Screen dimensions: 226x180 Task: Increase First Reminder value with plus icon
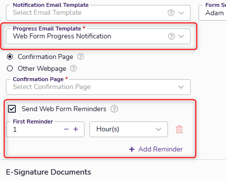[76, 129]
